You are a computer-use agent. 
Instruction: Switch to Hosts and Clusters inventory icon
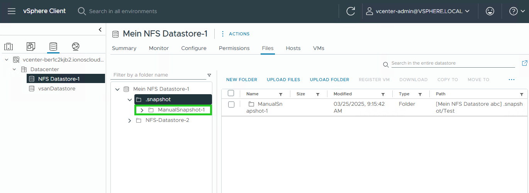pos(8,47)
